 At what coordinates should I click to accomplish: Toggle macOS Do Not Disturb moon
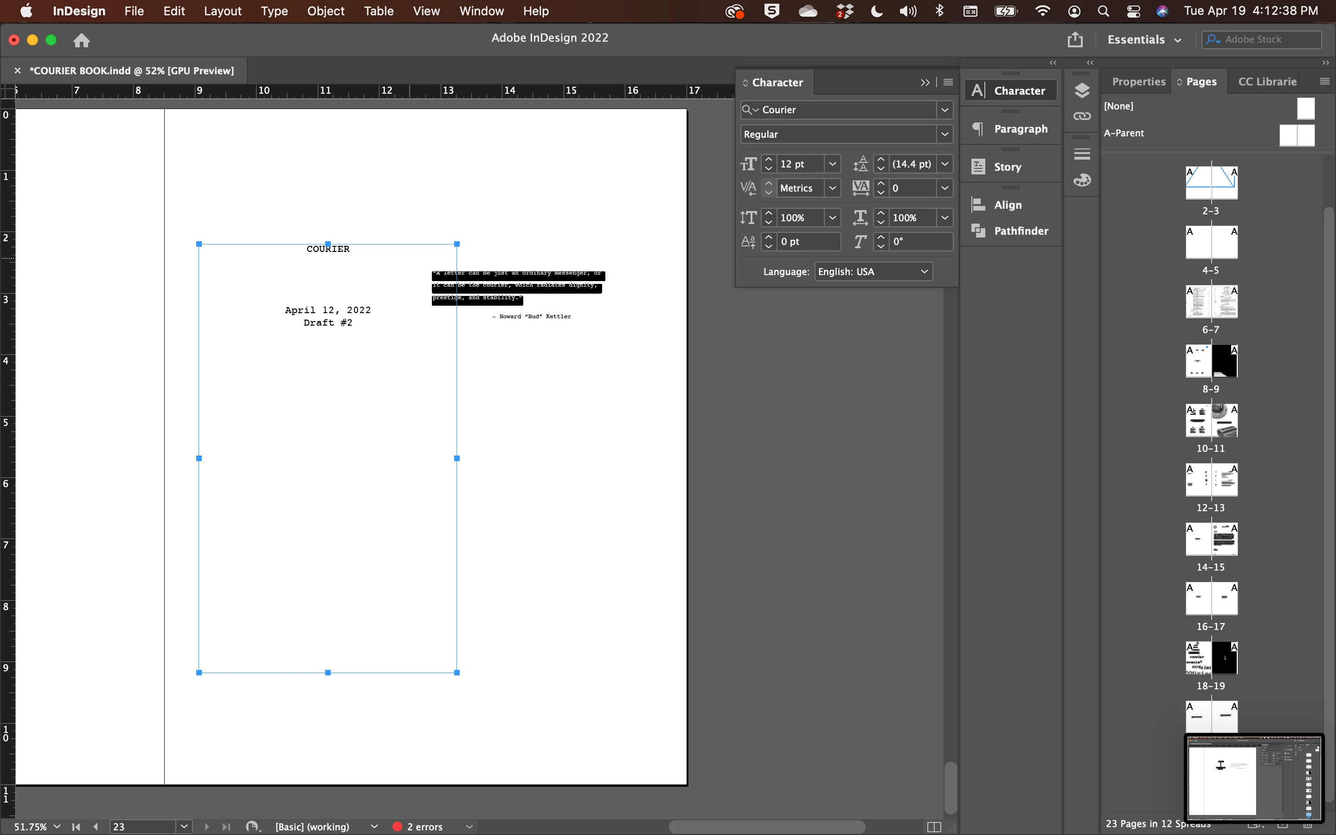(x=877, y=11)
